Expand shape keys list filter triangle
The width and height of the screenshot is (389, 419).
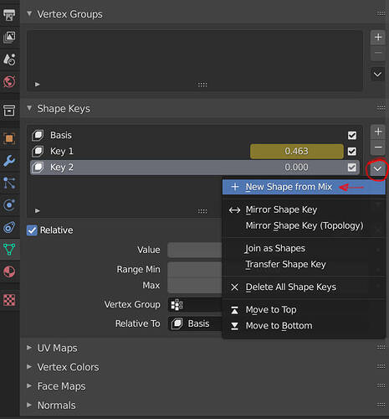click(x=38, y=210)
